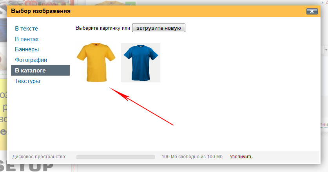
Task: Click the SETUP logo below the dialog
Action: coord(31,167)
